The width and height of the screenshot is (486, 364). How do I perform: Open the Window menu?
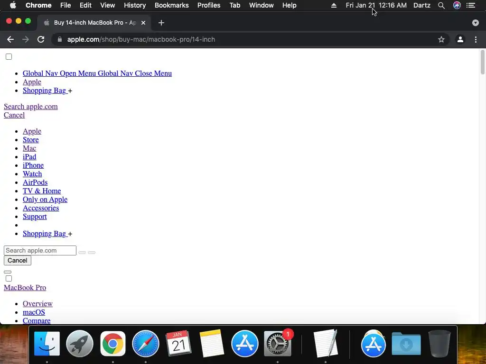tap(262, 5)
